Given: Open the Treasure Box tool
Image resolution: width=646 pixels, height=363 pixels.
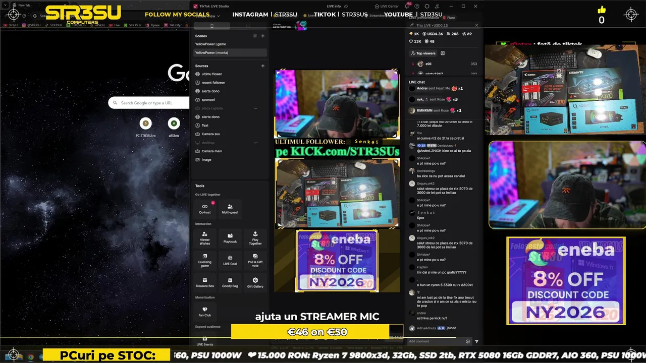Looking at the screenshot, I should point(205,282).
